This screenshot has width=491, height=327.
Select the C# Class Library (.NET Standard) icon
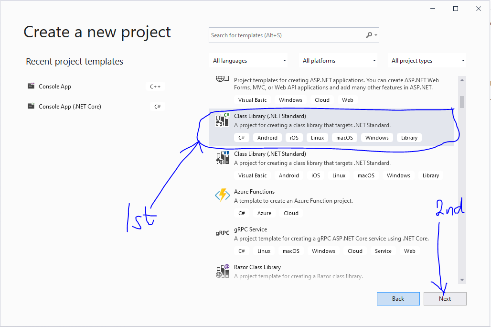coord(222,120)
